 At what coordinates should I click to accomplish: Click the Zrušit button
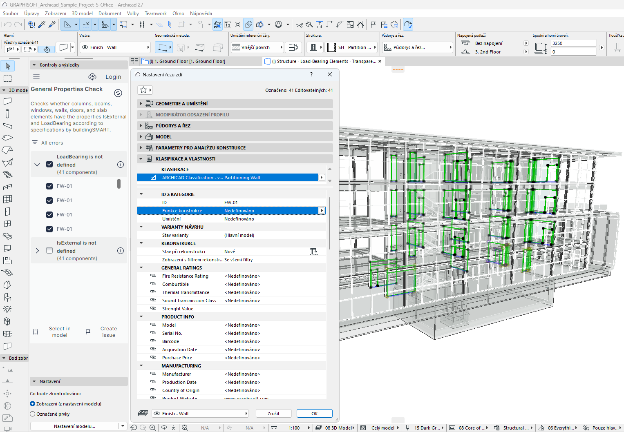[x=273, y=414]
